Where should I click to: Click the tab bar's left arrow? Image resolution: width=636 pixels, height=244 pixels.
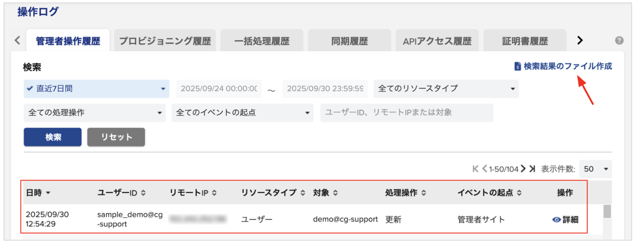click(17, 40)
